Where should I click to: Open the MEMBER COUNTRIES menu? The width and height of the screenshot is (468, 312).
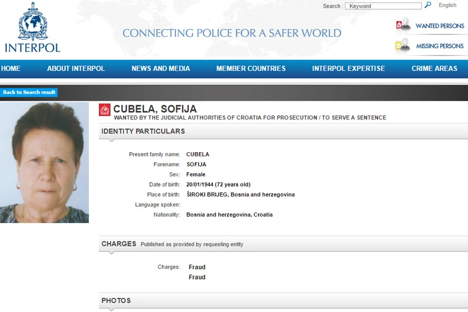[x=251, y=68]
